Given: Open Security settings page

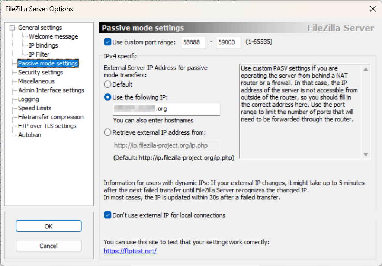Looking at the screenshot, I should (x=41, y=72).
